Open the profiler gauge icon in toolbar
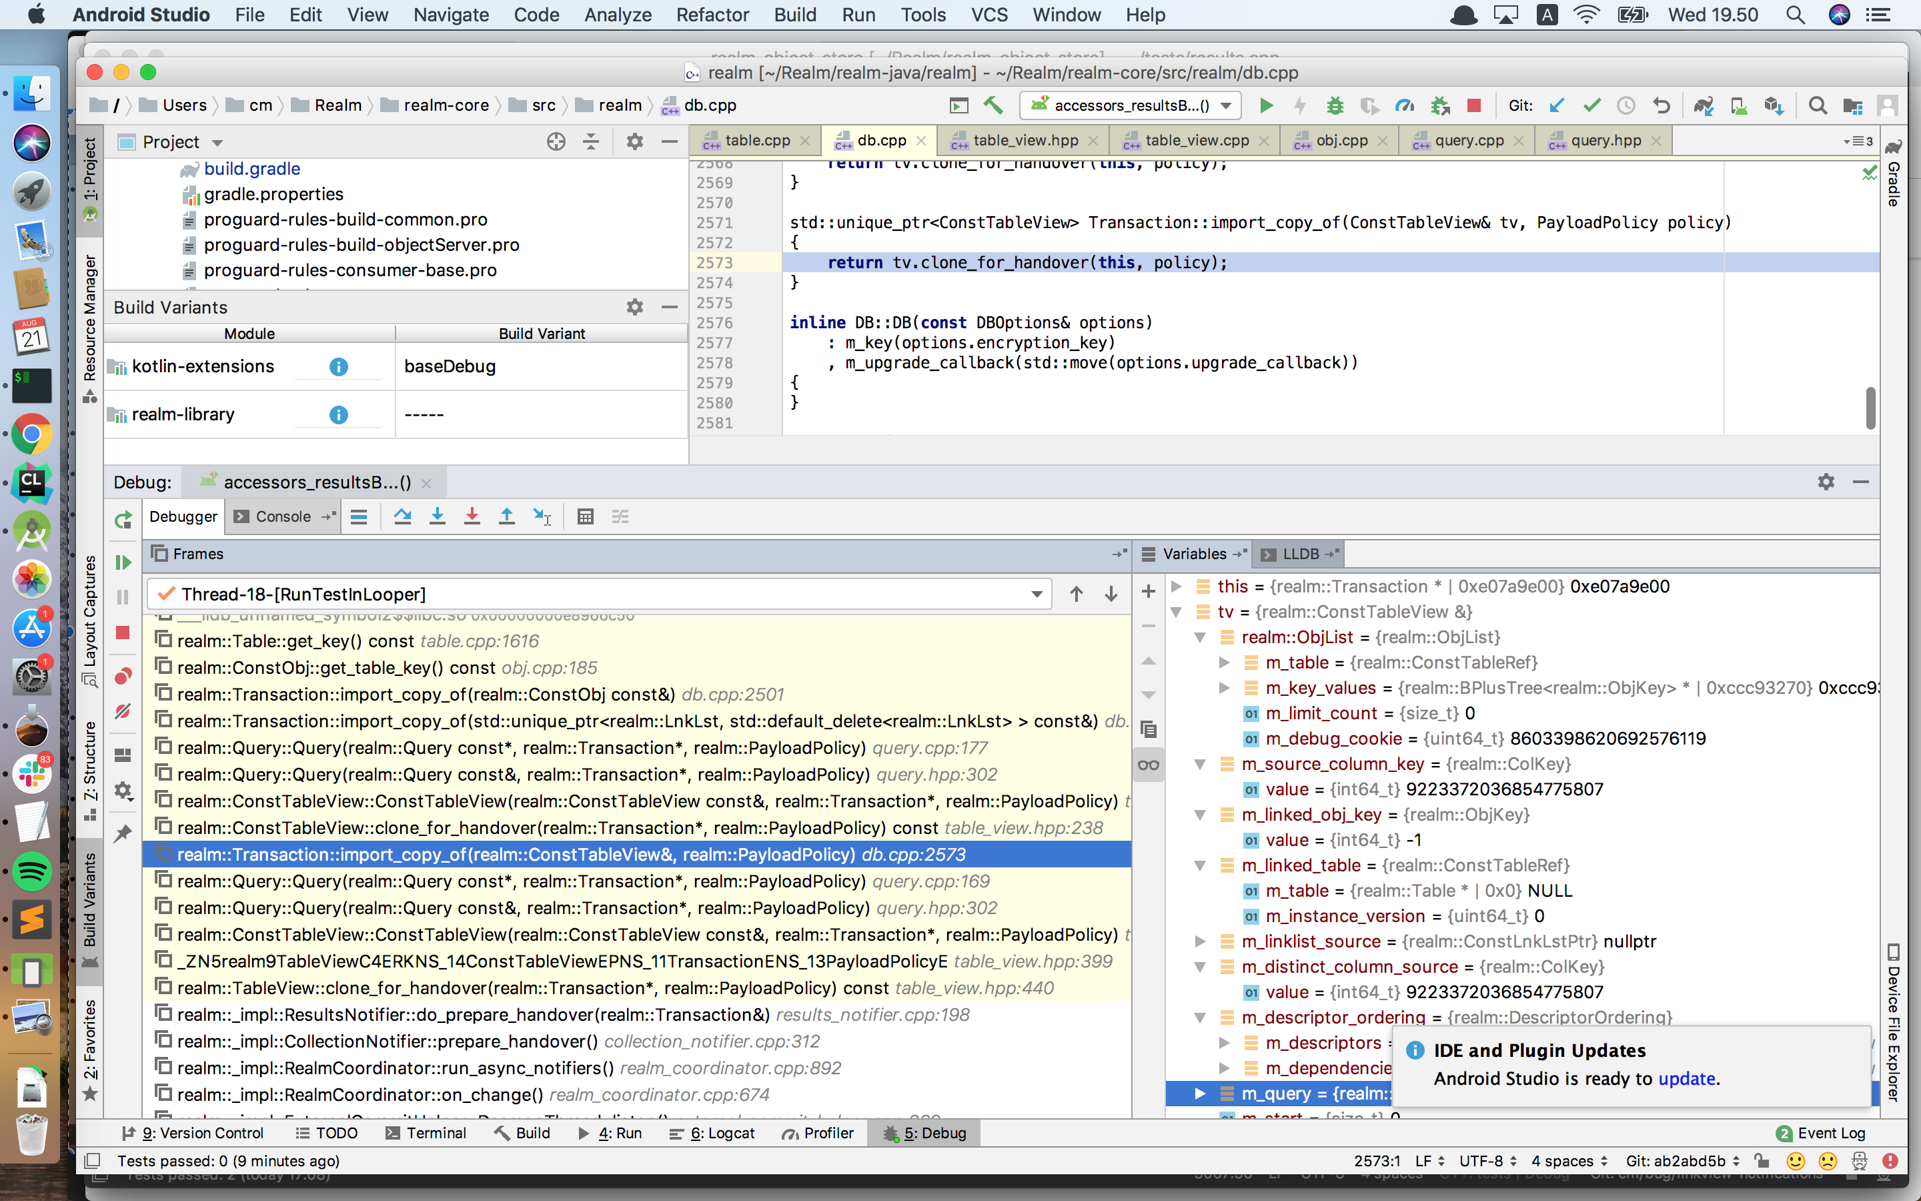Image resolution: width=1921 pixels, height=1201 pixels. pyautogui.click(x=1404, y=105)
